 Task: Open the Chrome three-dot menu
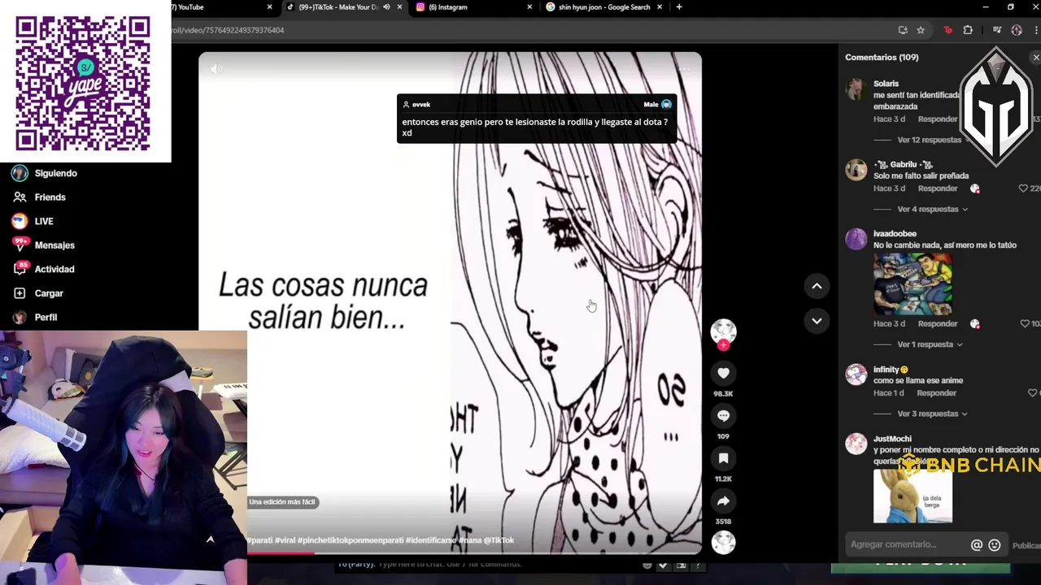coord(1035,30)
